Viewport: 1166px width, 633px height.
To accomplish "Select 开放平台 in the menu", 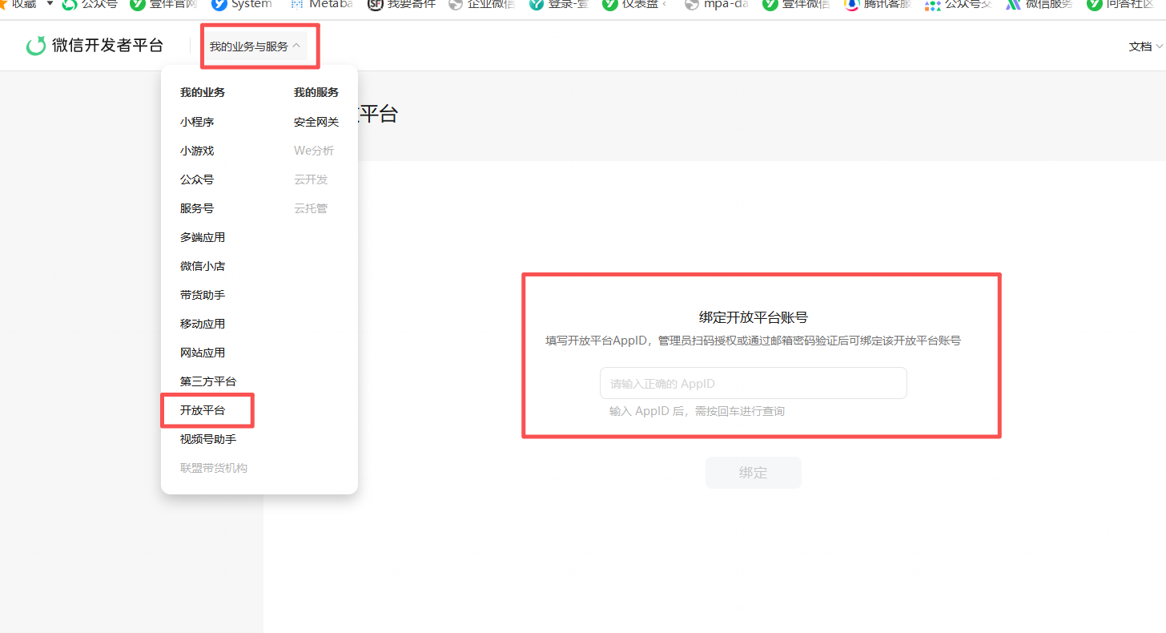I will pos(203,410).
